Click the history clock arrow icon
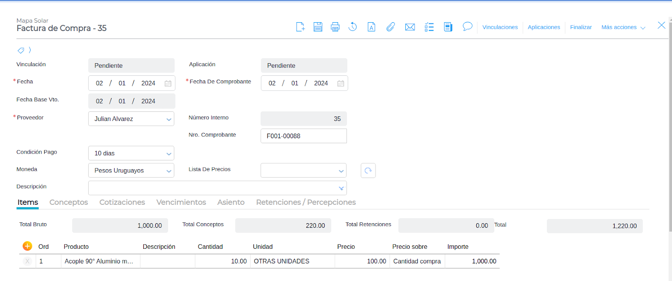 pyautogui.click(x=353, y=27)
